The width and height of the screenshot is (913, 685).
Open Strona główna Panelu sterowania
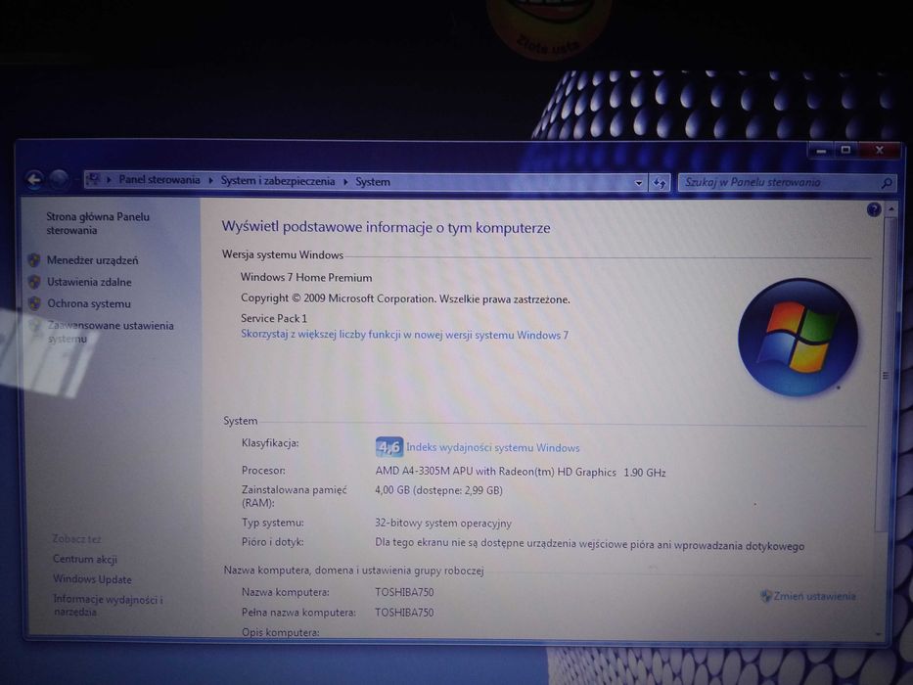click(x=98, y=223)
